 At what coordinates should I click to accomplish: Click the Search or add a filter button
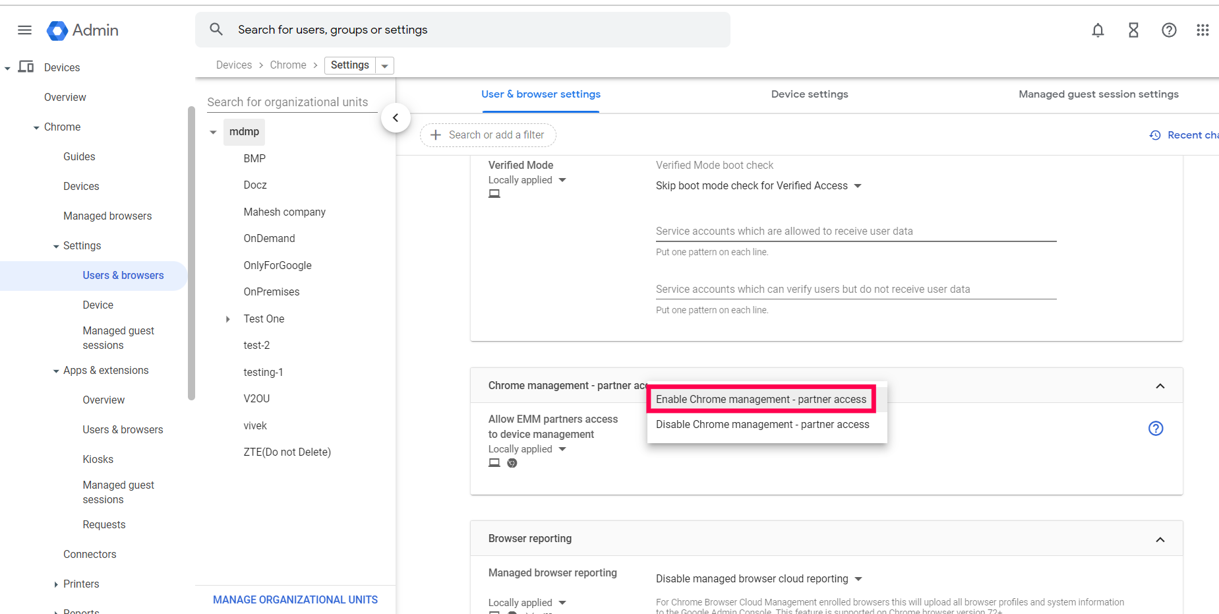488,135
